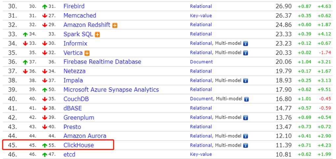Click the +4.23 change value in ClickHouse row
The width and height of the screenshot is (336, 159).
click(x=324, y=145)
